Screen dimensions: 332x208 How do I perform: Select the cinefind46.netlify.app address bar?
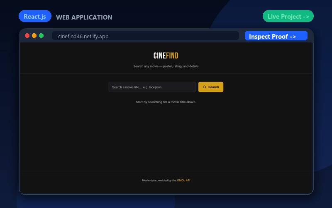[146, 36]
